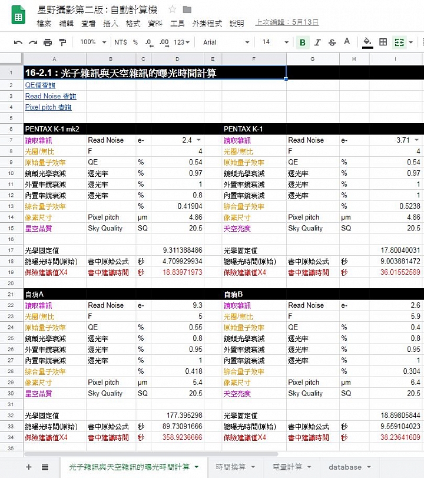Image resolution: width=424 pixels, height=478 pixels.
Task: Format as percent
Action: (135, 42)
